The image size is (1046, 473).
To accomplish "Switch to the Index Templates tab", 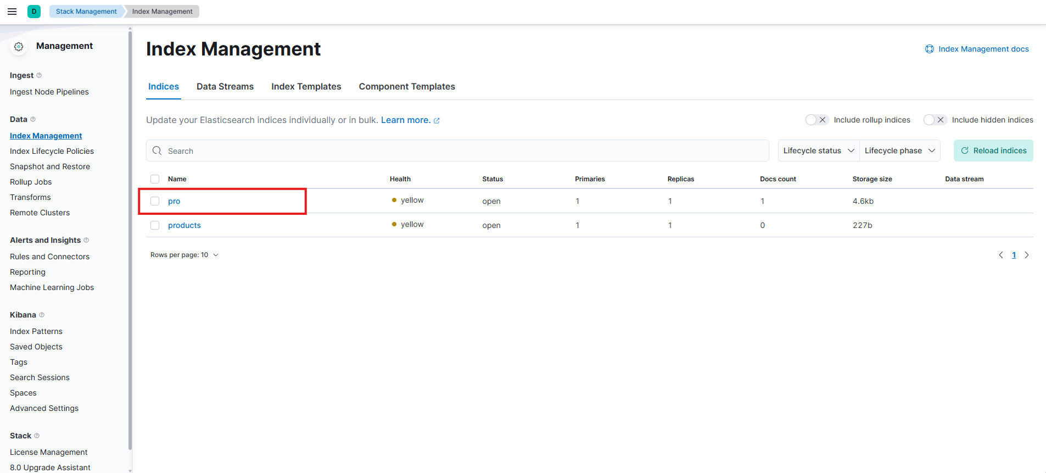I will [306, 87].
